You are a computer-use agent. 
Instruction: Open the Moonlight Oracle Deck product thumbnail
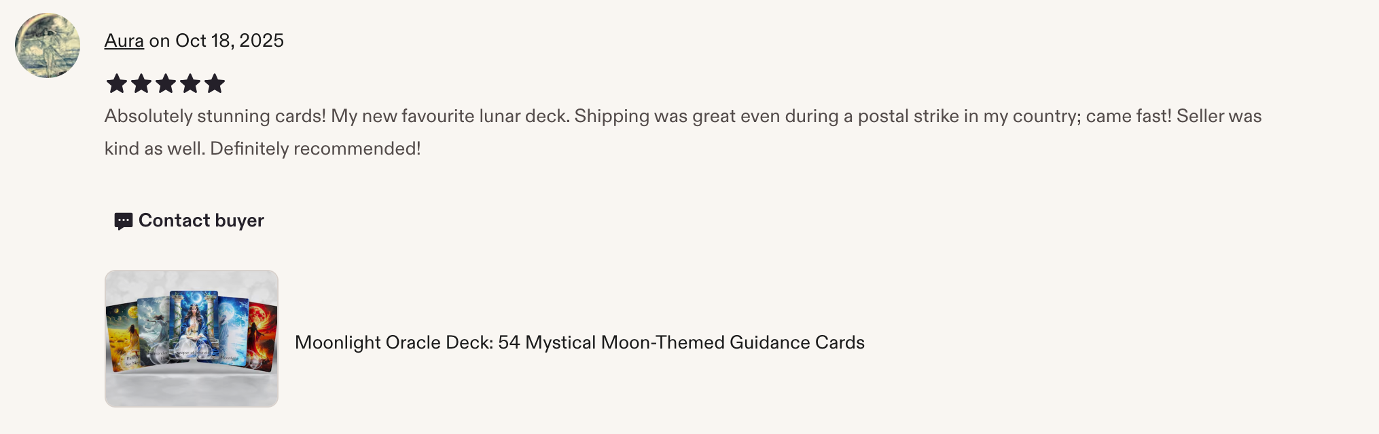192,338
